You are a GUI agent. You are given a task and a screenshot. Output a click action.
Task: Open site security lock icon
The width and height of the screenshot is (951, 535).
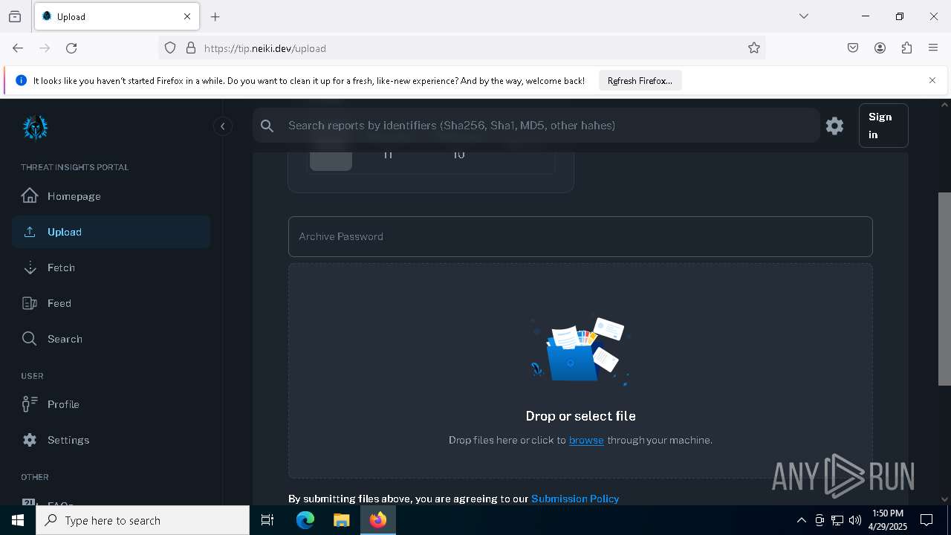[x=191, y=48]
